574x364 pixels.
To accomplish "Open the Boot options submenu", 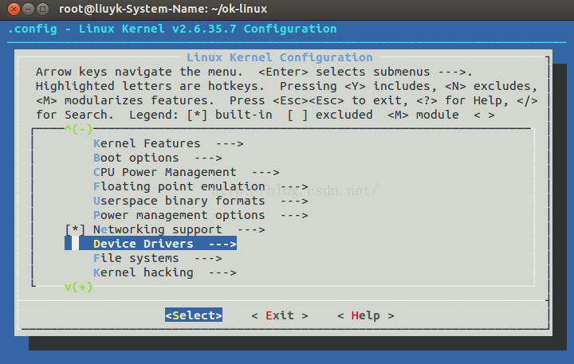I will tap(158, 158).
